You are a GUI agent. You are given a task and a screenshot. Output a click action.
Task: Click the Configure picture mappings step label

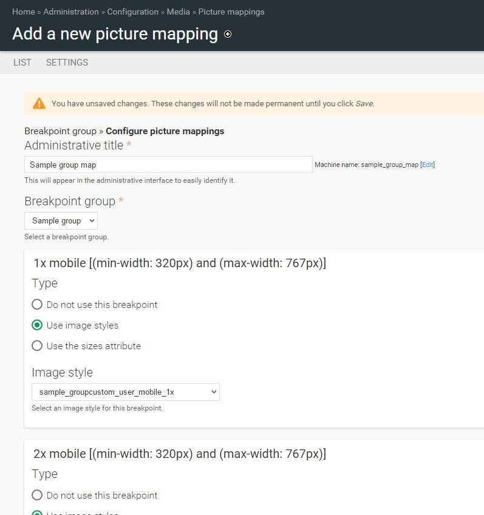pos(165,131)
